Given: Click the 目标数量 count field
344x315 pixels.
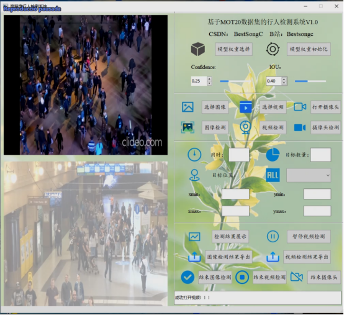Looking at the screenshot, I should (x=320, y=155).
